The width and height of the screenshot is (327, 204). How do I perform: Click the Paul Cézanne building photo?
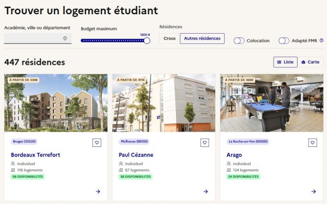(163, 103)
